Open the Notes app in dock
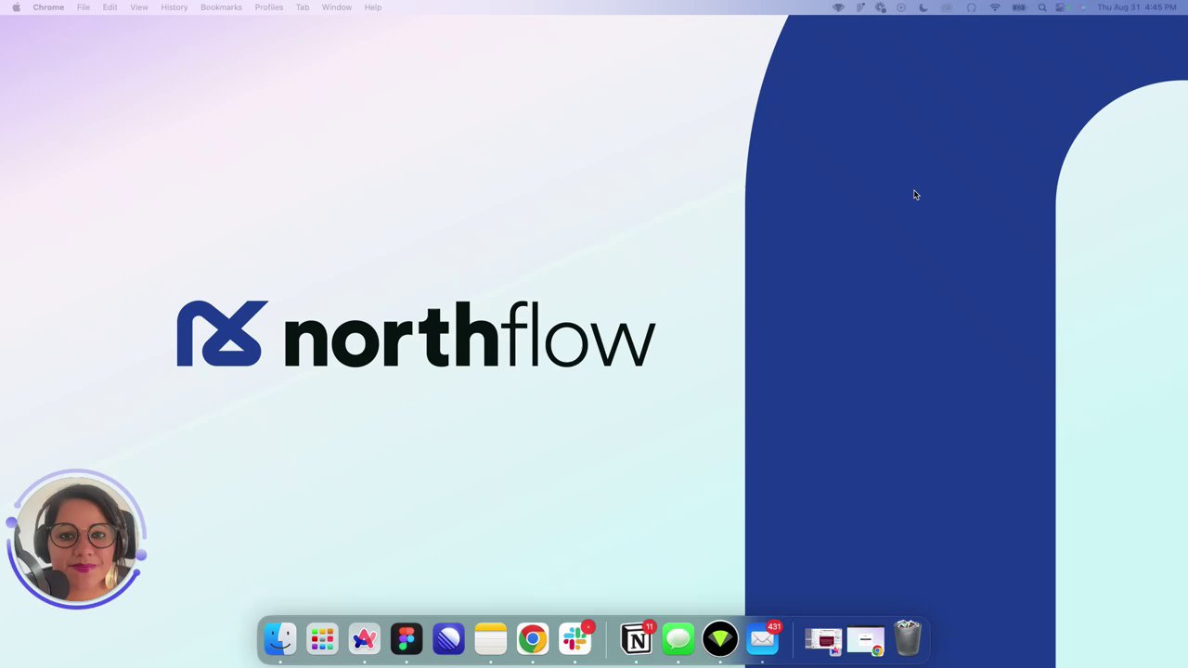The height and width of the screenshot is (668, 1188). point(490,639)
